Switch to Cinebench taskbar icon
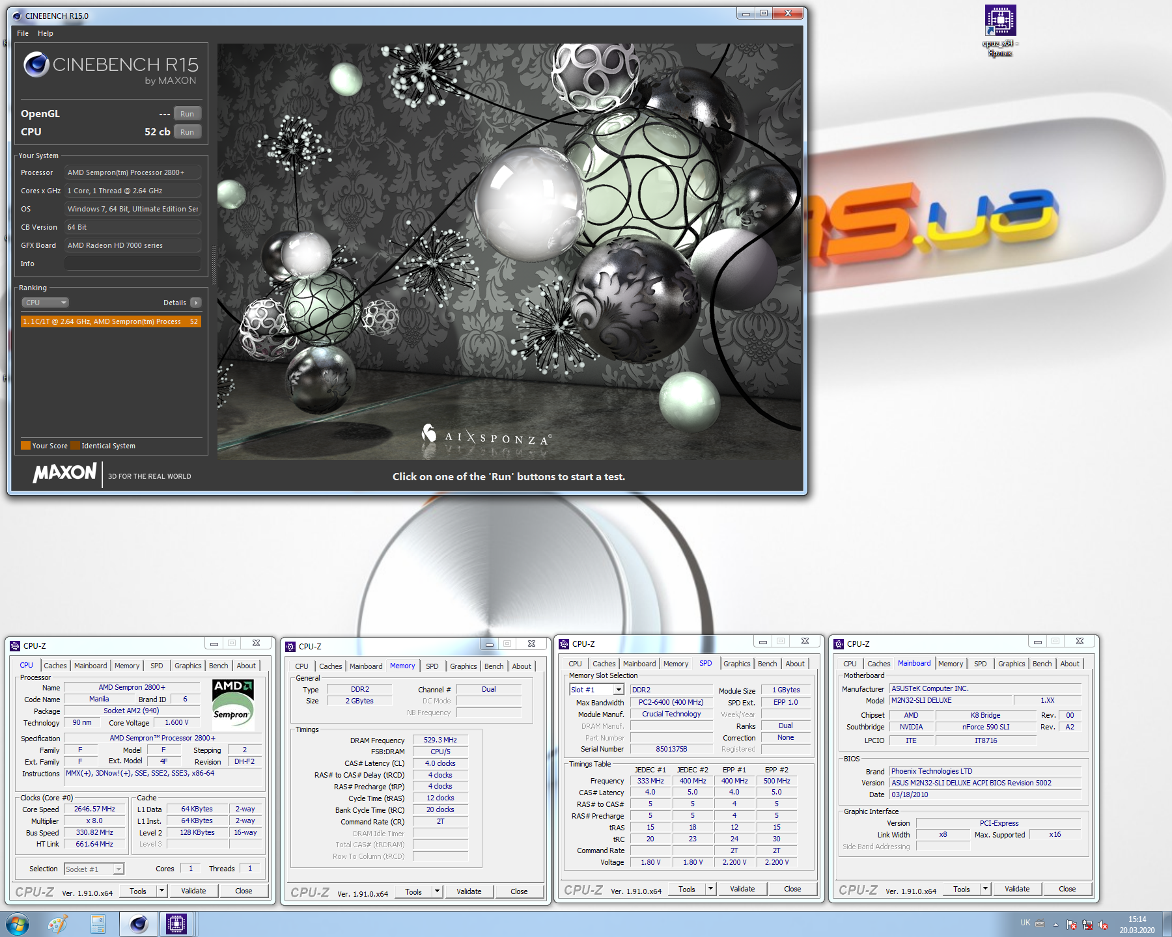The image size is (1172, 937). click(138, 924)
